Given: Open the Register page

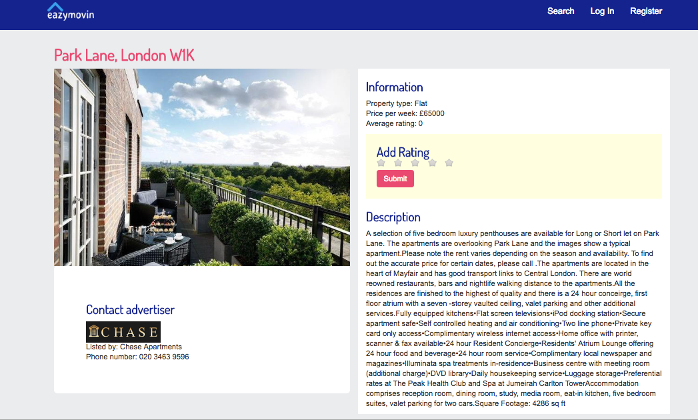Looking at the screenshot, I should (646, 11).
